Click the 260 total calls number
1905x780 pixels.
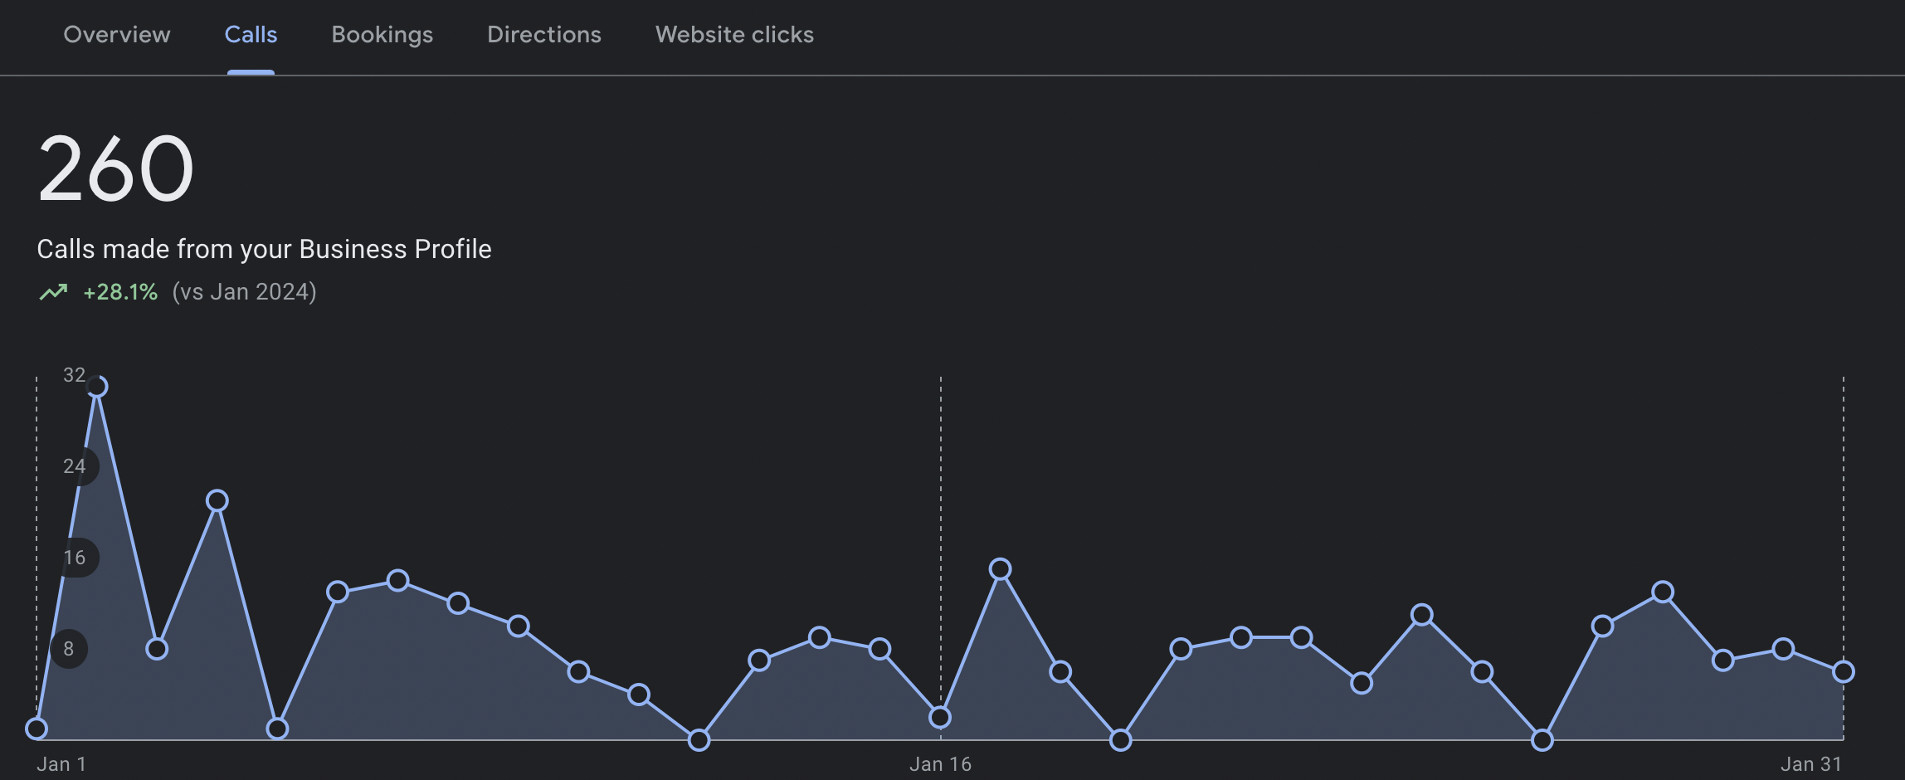115,169
